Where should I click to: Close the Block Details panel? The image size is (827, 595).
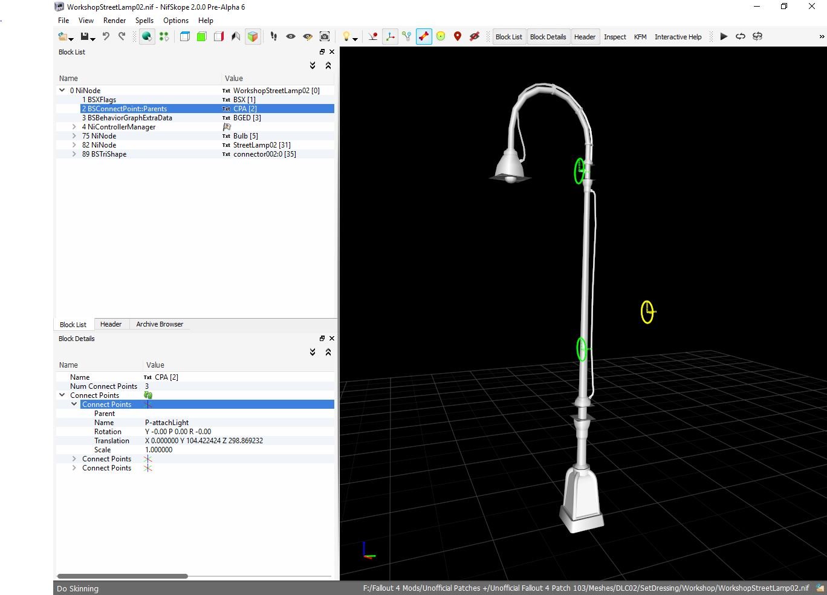[331, 339]
